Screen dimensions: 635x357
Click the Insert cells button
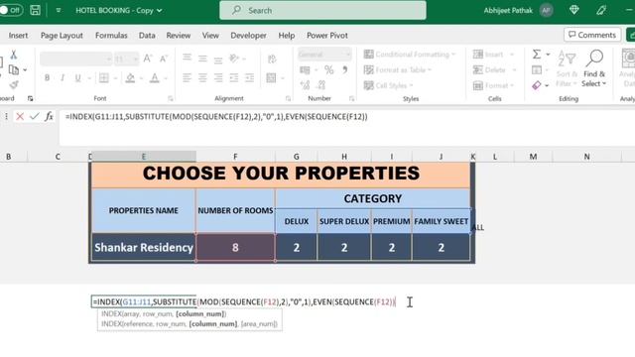(x=493, y=55)
